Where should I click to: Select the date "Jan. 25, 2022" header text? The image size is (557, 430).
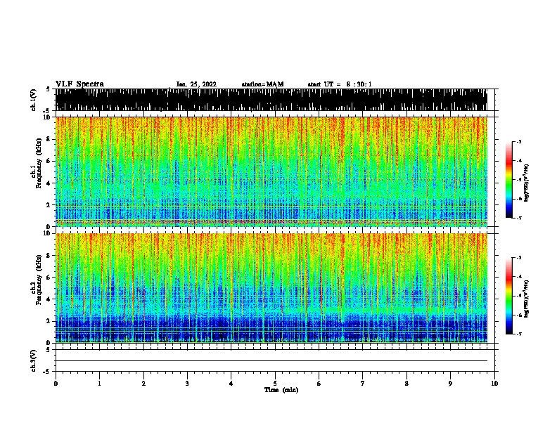(x=196, y=84)
